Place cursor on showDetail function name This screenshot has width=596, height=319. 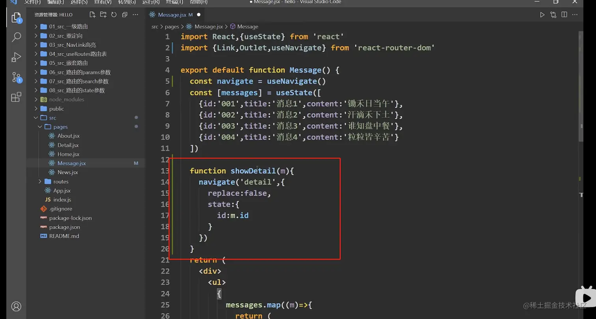253,171
